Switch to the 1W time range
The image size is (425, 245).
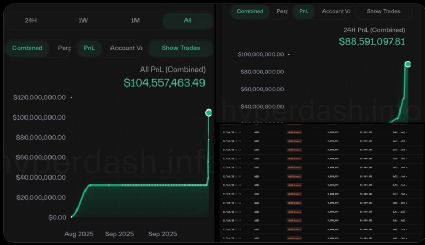pyautogui.click(x=83, y=20)
